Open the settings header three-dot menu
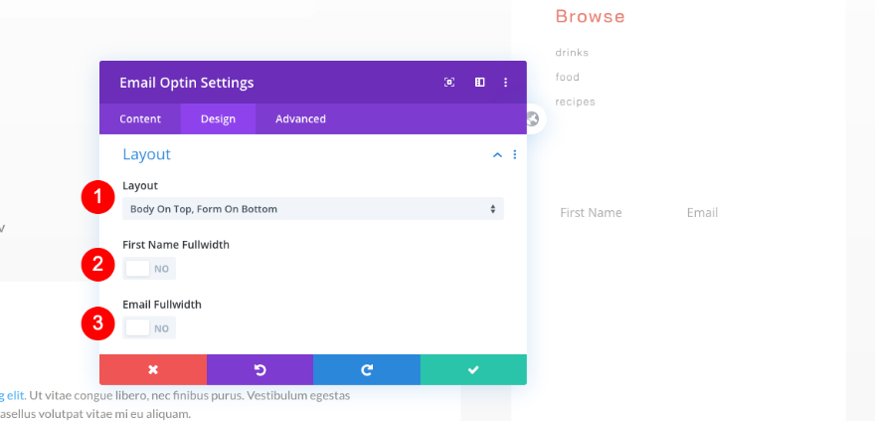 505,83
